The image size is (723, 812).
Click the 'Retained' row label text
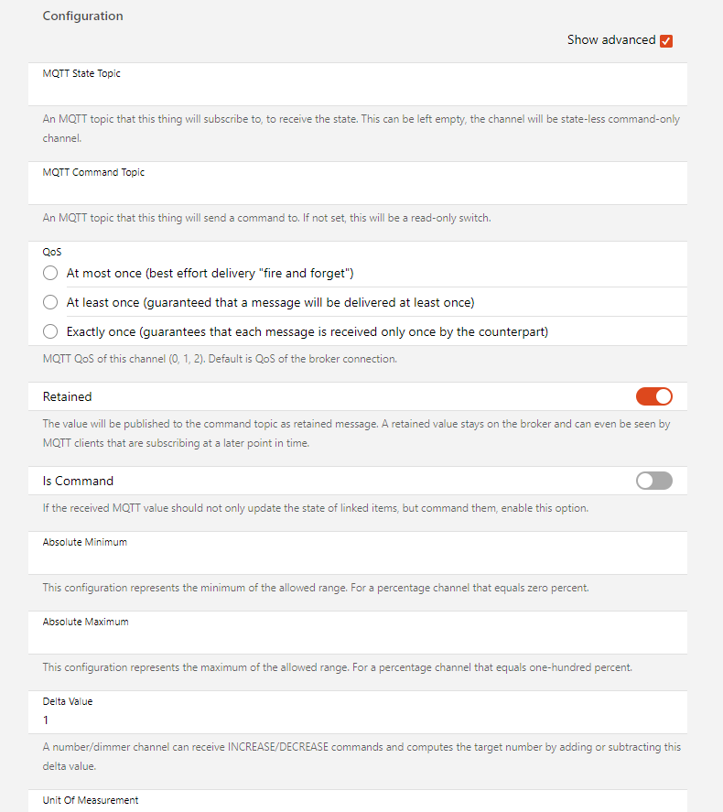(x=67, y=396)
